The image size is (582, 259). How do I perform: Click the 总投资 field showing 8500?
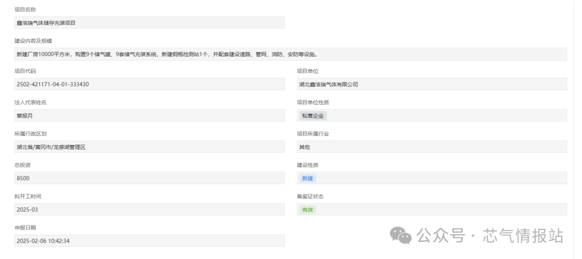pos(149,178)
